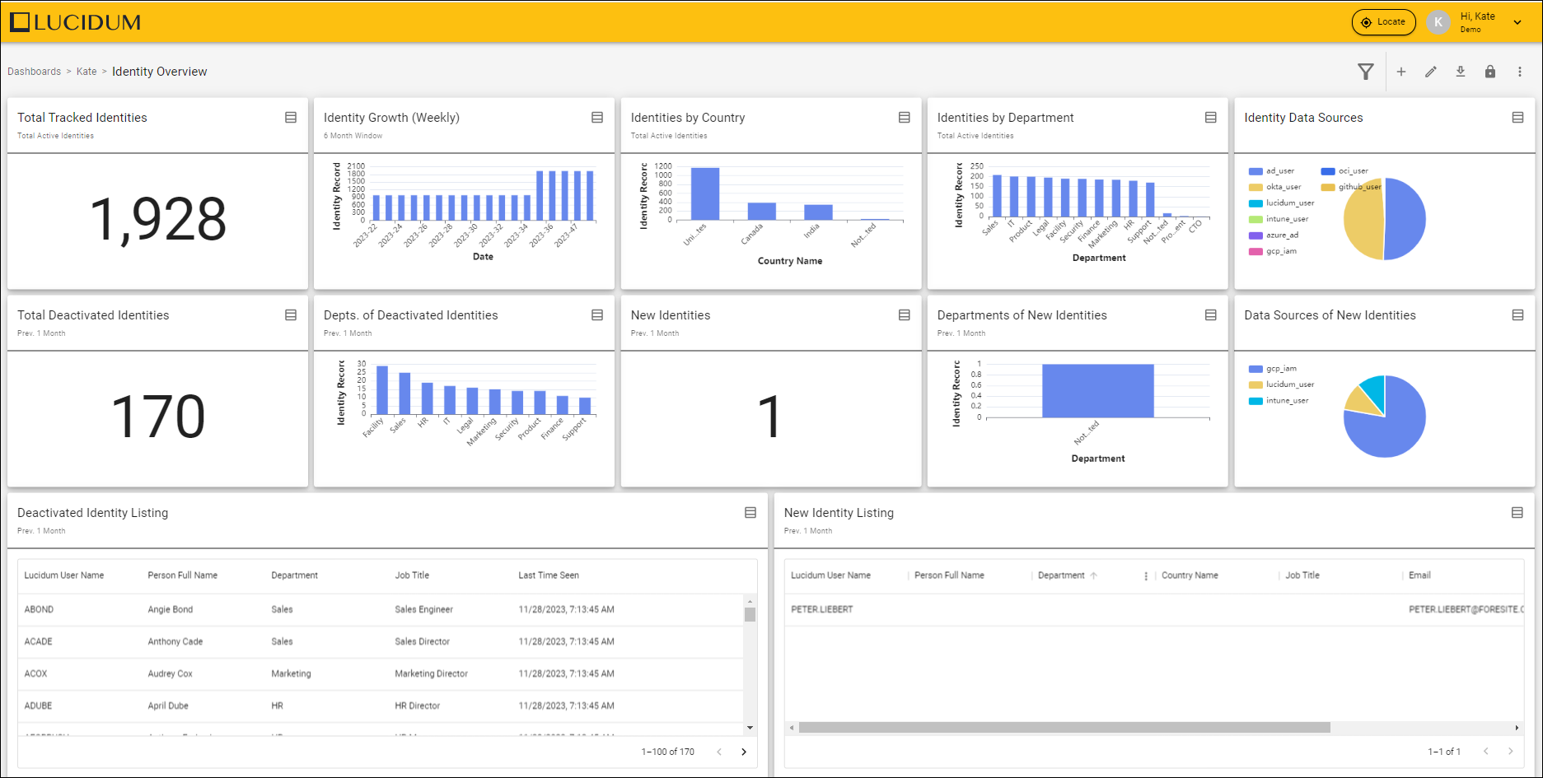Click the Lucidum logo
This screenshot has height=778, width=1543.
pos(75,22)
